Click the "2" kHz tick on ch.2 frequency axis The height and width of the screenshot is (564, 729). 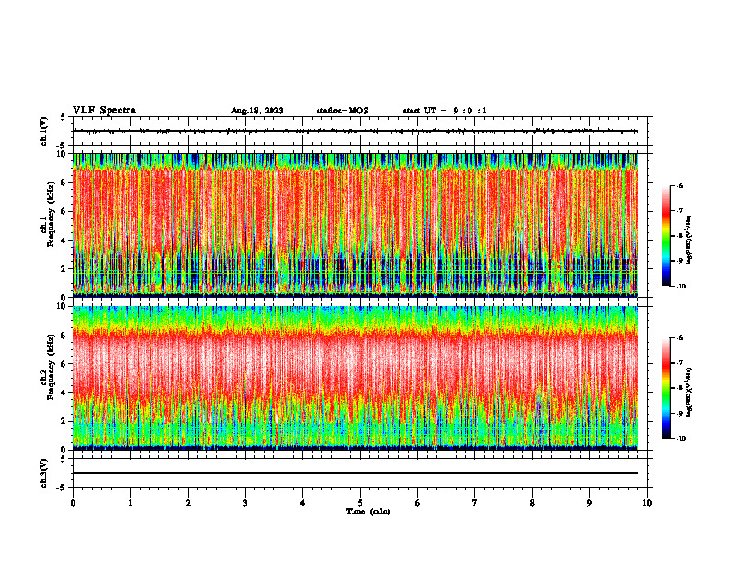63,421
